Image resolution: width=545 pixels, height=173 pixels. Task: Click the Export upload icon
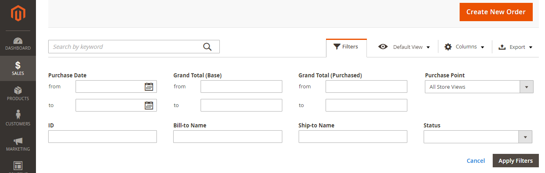(502, 47)
